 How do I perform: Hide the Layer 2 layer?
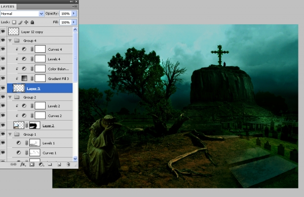coord(3,125)
